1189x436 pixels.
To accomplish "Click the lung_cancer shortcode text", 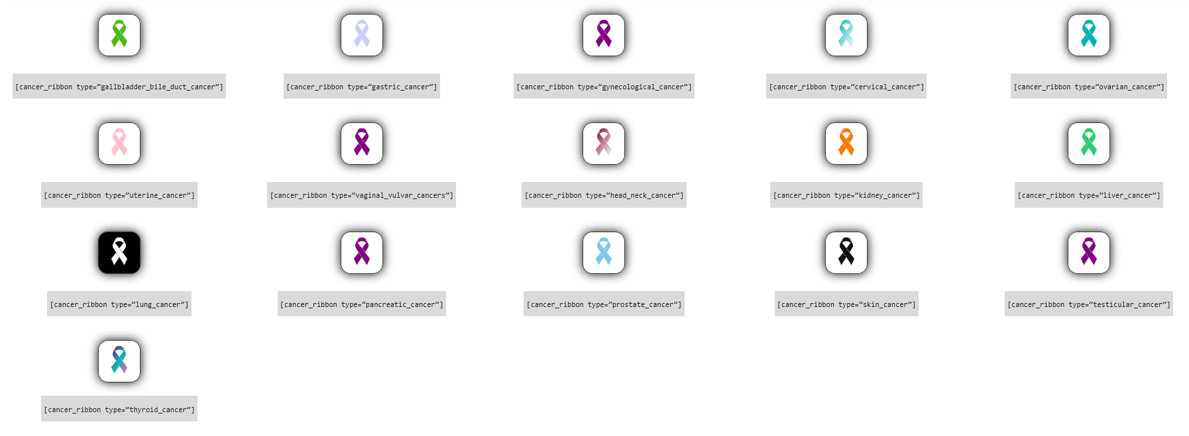I will (119, 304).
